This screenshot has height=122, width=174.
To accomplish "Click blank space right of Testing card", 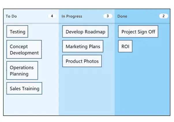I will (43, 32).
